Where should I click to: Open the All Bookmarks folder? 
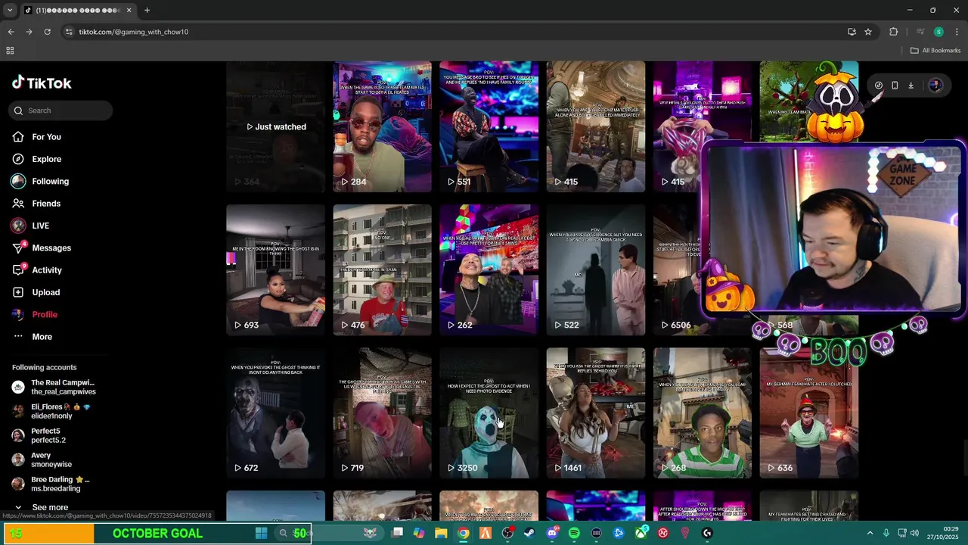click(x=935, y=51)
